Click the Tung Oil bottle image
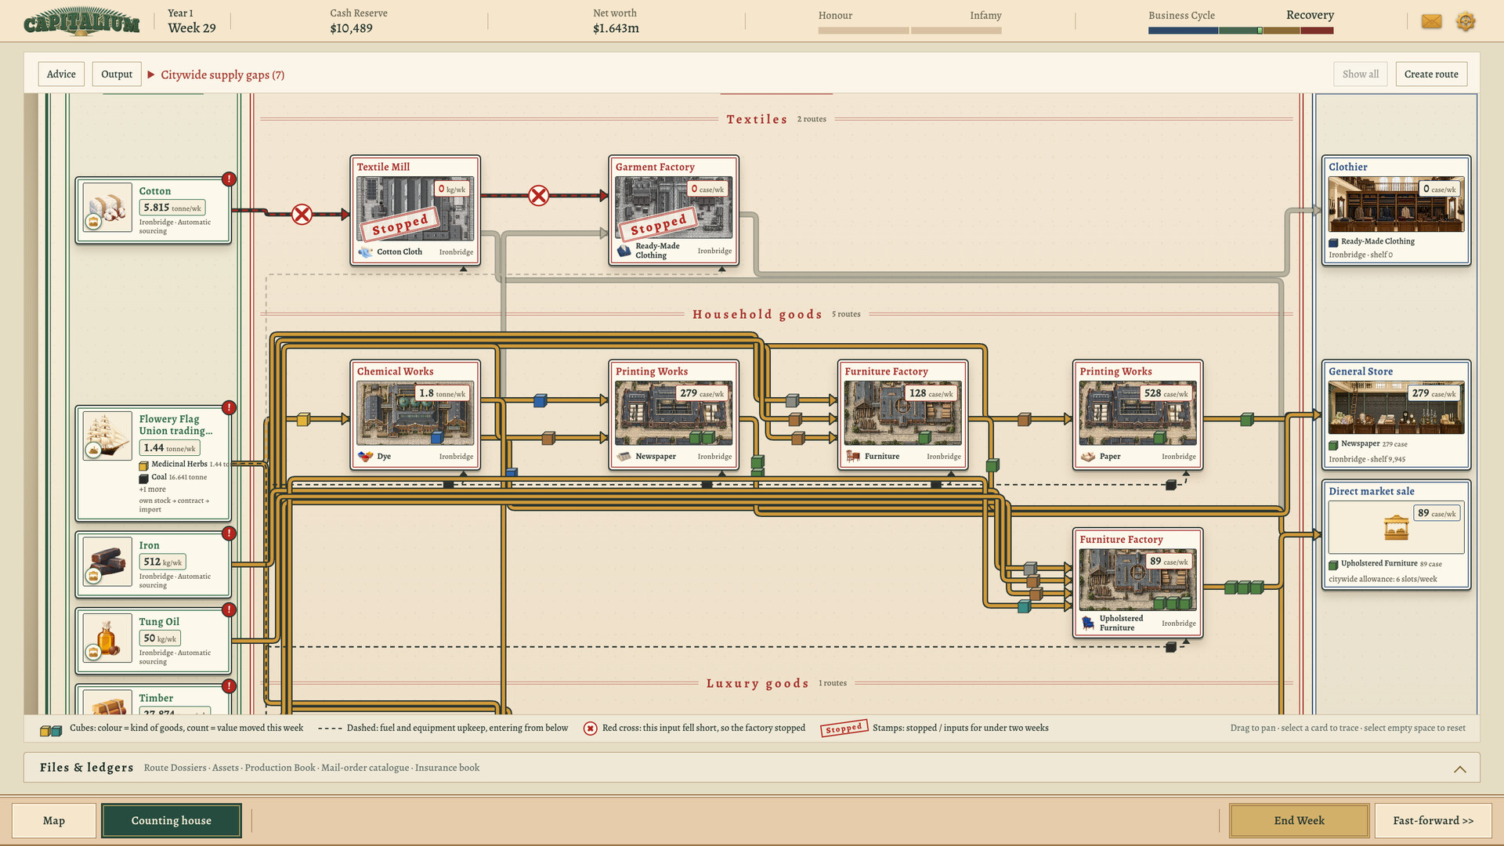The image size is (1504, 846). (107, 638)
